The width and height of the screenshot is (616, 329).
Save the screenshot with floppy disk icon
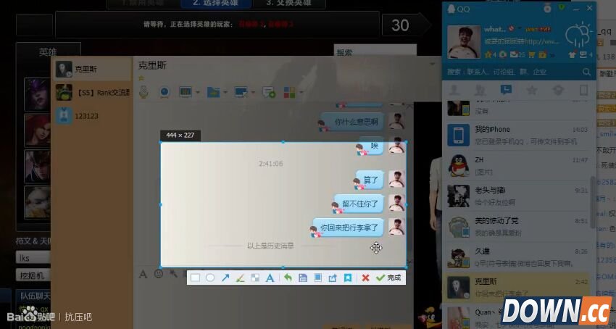303,278
